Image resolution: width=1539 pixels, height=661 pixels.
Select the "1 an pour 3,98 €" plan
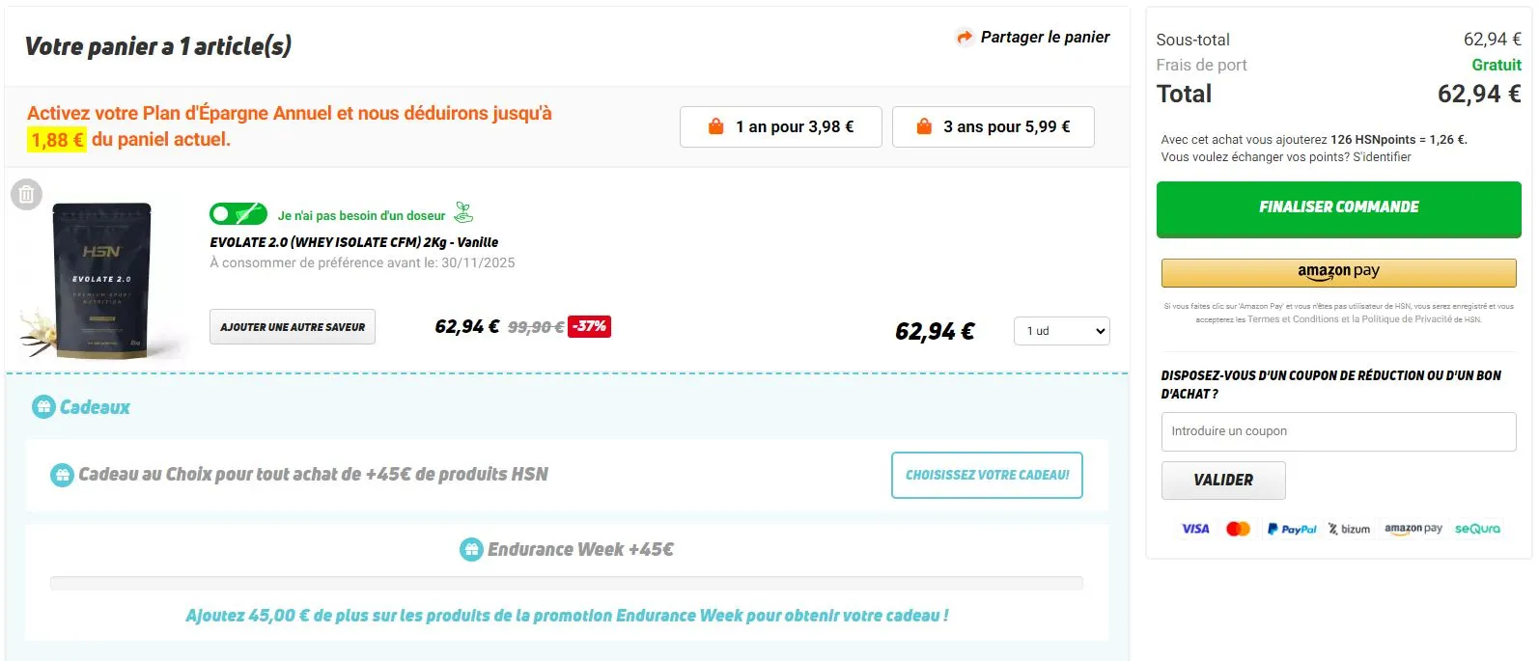[x=780, y=126]
